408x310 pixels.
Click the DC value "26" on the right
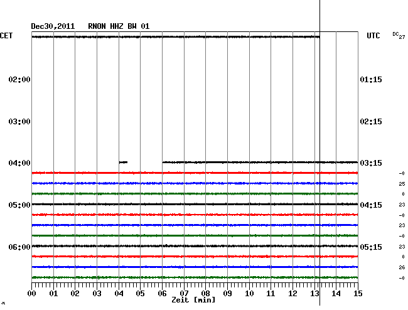(402, 267)
